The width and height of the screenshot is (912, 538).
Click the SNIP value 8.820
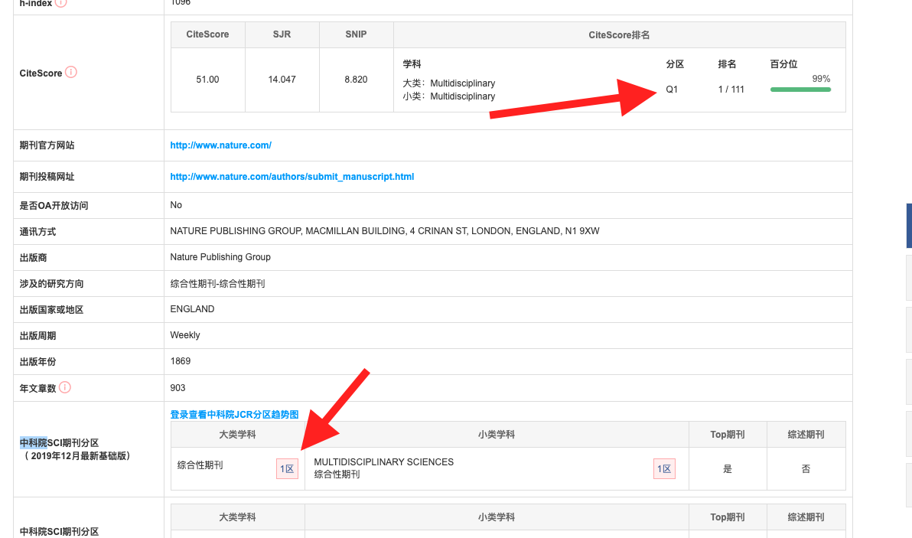356,80
